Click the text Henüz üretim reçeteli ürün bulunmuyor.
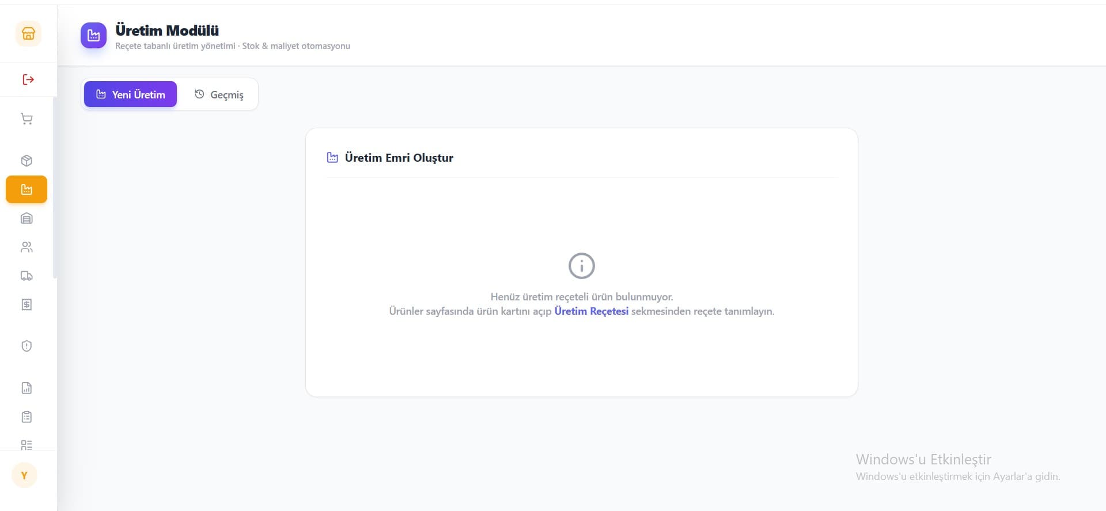Image resolution: width=1106 pixels, height=511 pixels. click(582, 297)
